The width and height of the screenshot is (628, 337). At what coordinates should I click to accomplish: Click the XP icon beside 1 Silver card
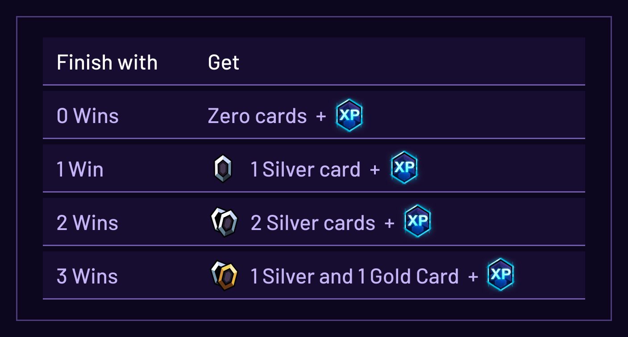coord(404,168)
